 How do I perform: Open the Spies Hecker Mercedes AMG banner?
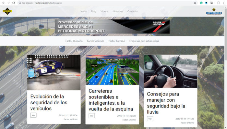point(112,26)
